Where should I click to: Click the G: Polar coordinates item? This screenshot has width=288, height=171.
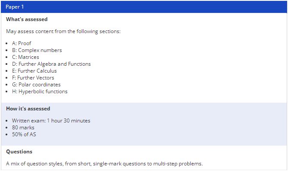(36, 85)
